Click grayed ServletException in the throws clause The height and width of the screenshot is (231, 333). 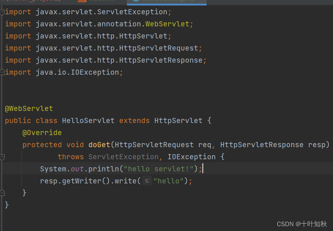(123, 157)
